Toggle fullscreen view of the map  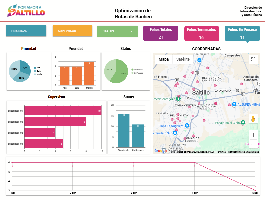coord(253,59)
